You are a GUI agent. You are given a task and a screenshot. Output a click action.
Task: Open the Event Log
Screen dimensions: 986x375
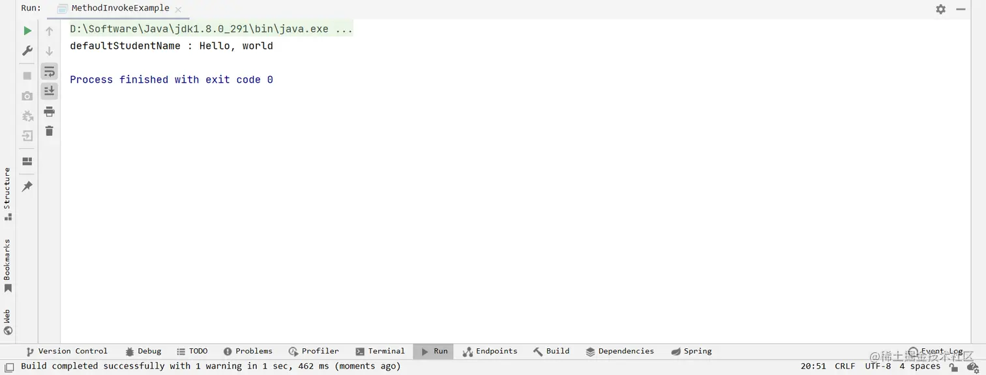(935, 352)
